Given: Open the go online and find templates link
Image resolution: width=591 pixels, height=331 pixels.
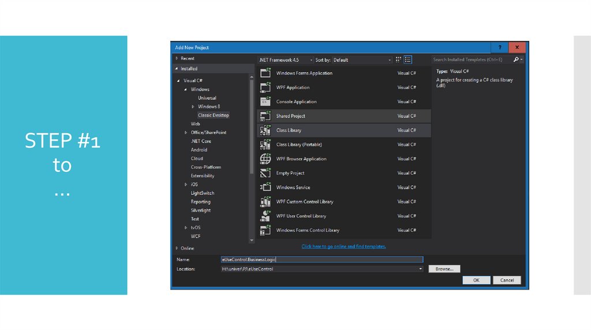Looking at the screenshot, I should (x=343, y=246).
